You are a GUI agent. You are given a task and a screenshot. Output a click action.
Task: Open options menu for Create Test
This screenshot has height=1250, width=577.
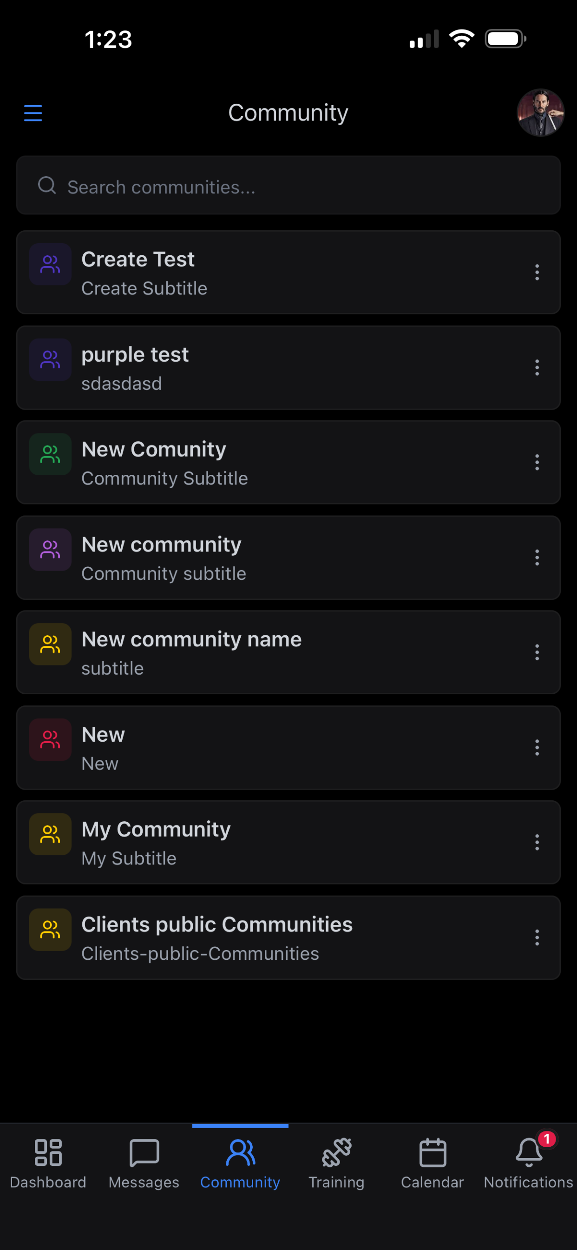tap(537, 272)
